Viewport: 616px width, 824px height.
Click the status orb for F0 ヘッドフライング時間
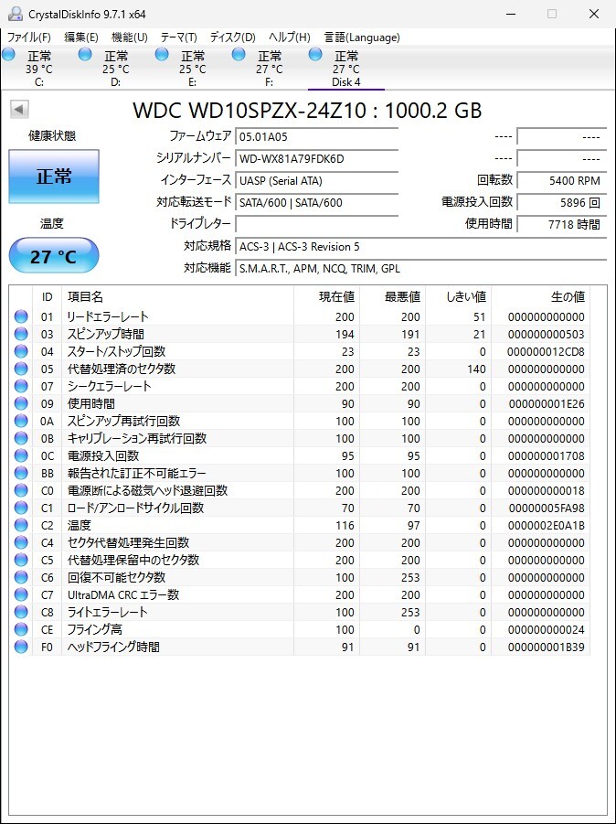pos(21,647)
